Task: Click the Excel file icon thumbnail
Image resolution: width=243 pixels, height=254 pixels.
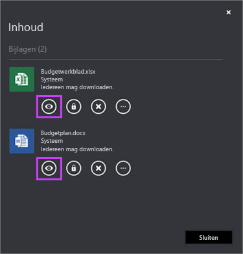Action: point(22,79)
